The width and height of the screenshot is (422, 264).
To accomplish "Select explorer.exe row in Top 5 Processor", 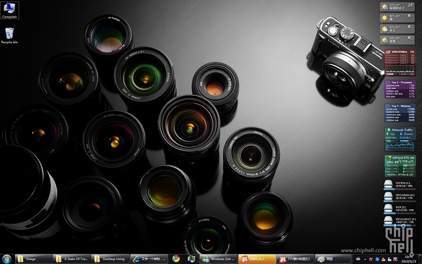I will (x=400, y=85).
